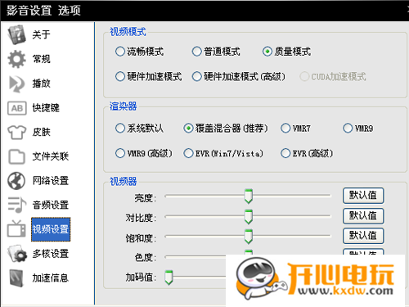Open the 关于 section

[41, 34]
